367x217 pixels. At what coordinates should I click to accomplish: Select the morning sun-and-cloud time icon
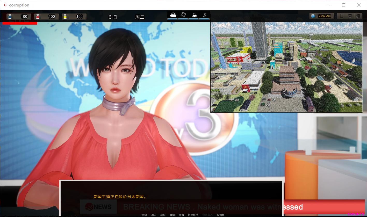pyautogui.click(x=173, y=15)
